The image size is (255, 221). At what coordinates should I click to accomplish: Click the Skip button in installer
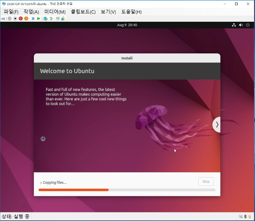(x=206, y=182)
